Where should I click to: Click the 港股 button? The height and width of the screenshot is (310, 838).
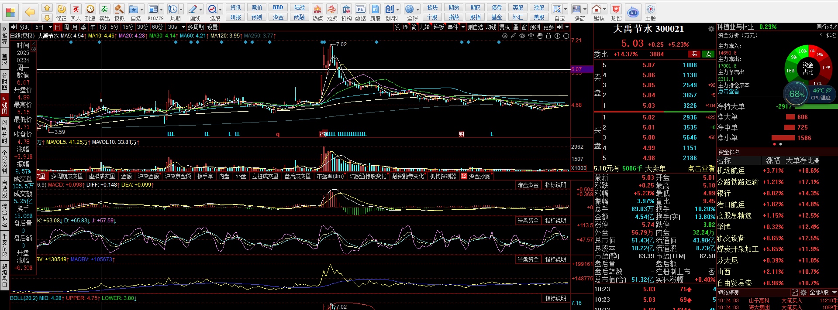pyautogui.click(x=539, y=7)
